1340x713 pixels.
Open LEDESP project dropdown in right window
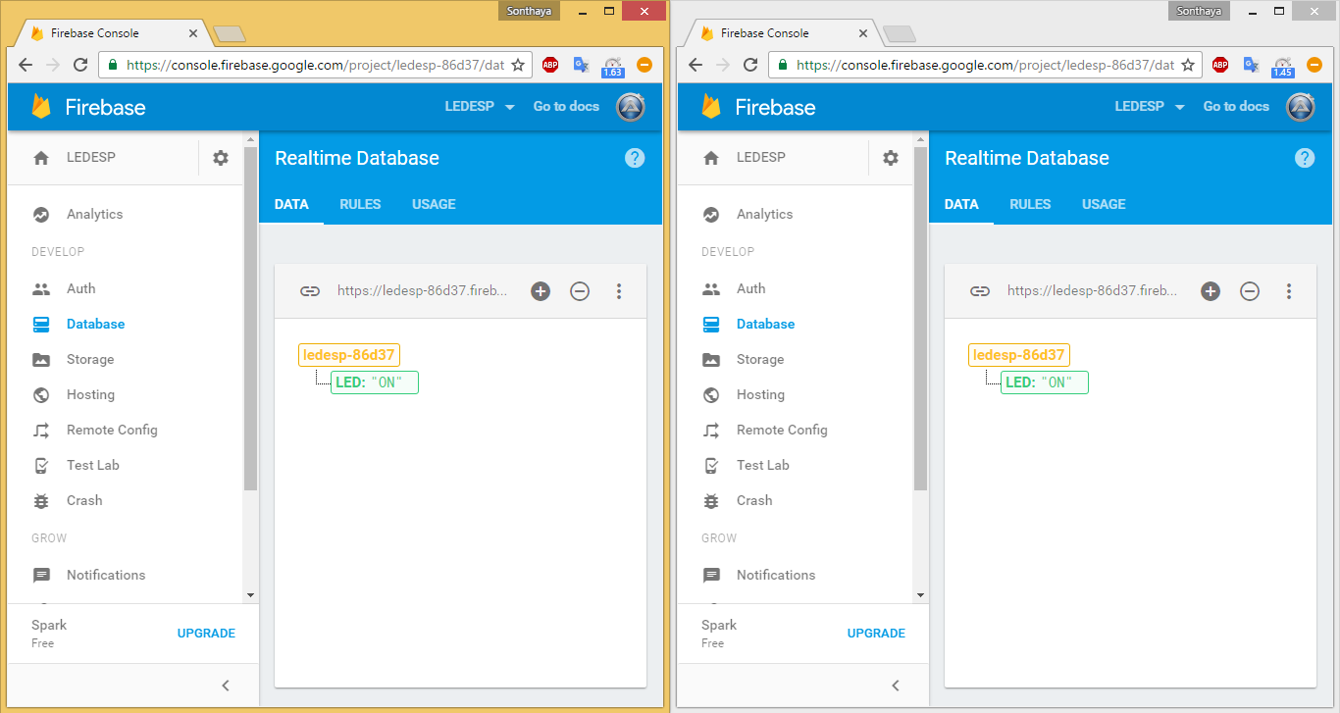click(x=1150, y=107)
